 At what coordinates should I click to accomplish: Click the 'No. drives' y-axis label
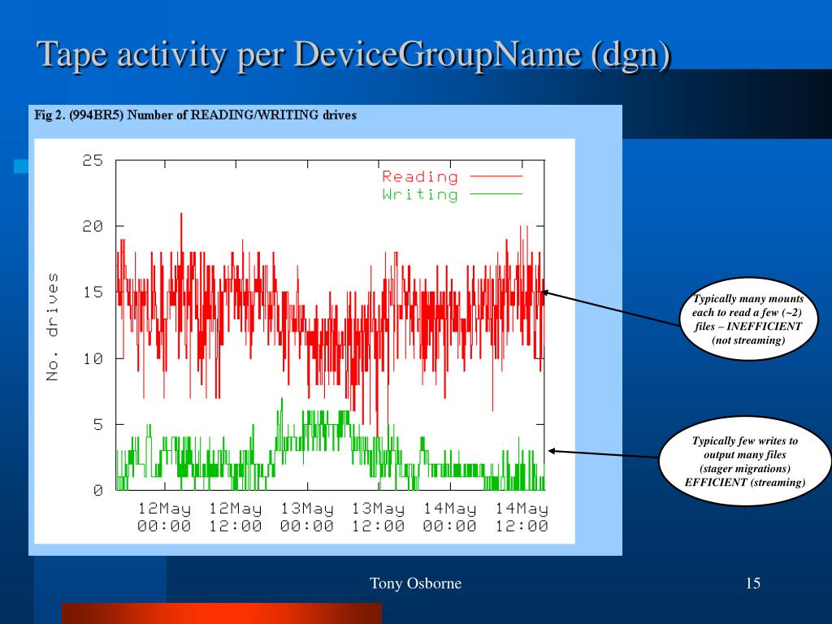coord(52,327)
